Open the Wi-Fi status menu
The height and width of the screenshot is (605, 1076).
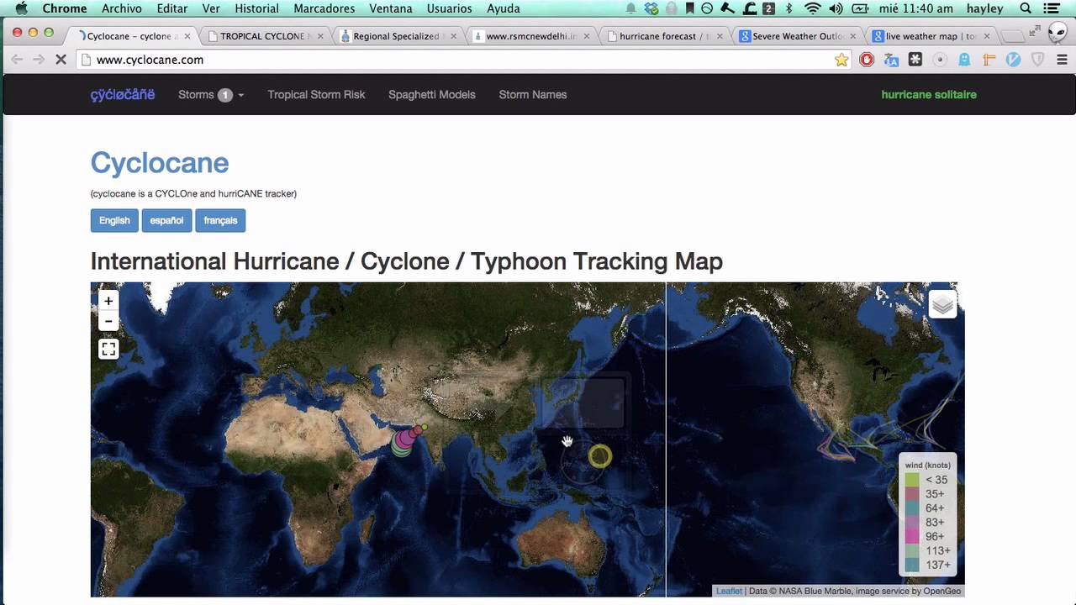pos(812,8)
